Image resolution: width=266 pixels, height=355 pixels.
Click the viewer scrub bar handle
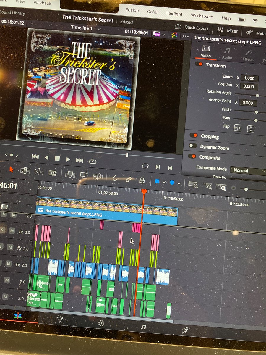pos(127,155)
